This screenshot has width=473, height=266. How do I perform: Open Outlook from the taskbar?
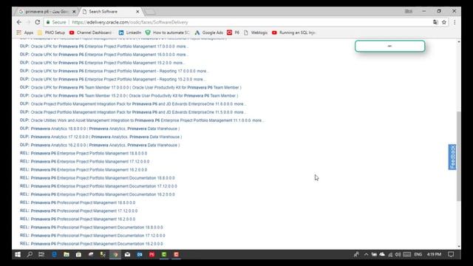coord(140,254)
